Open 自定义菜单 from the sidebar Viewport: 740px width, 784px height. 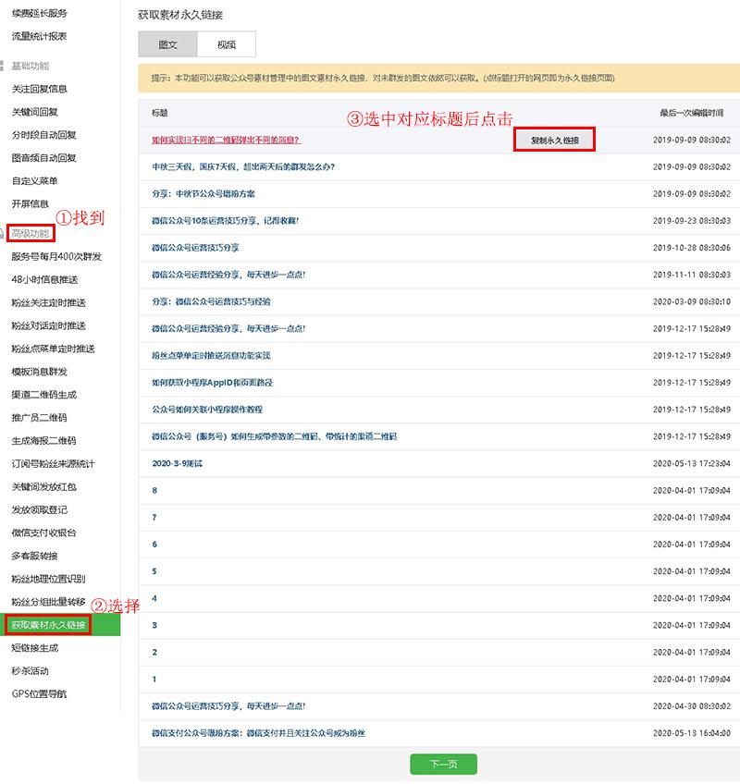tap(35, 181)
